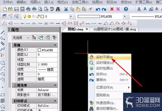Click the 厚度 value field
162x111 pixels.
[x=47, y=74]
